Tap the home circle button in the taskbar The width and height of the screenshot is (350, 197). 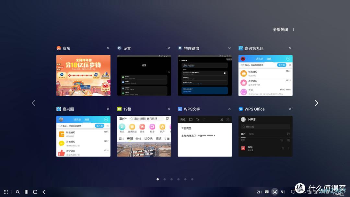pyautogui.click(x=35, y=192)
